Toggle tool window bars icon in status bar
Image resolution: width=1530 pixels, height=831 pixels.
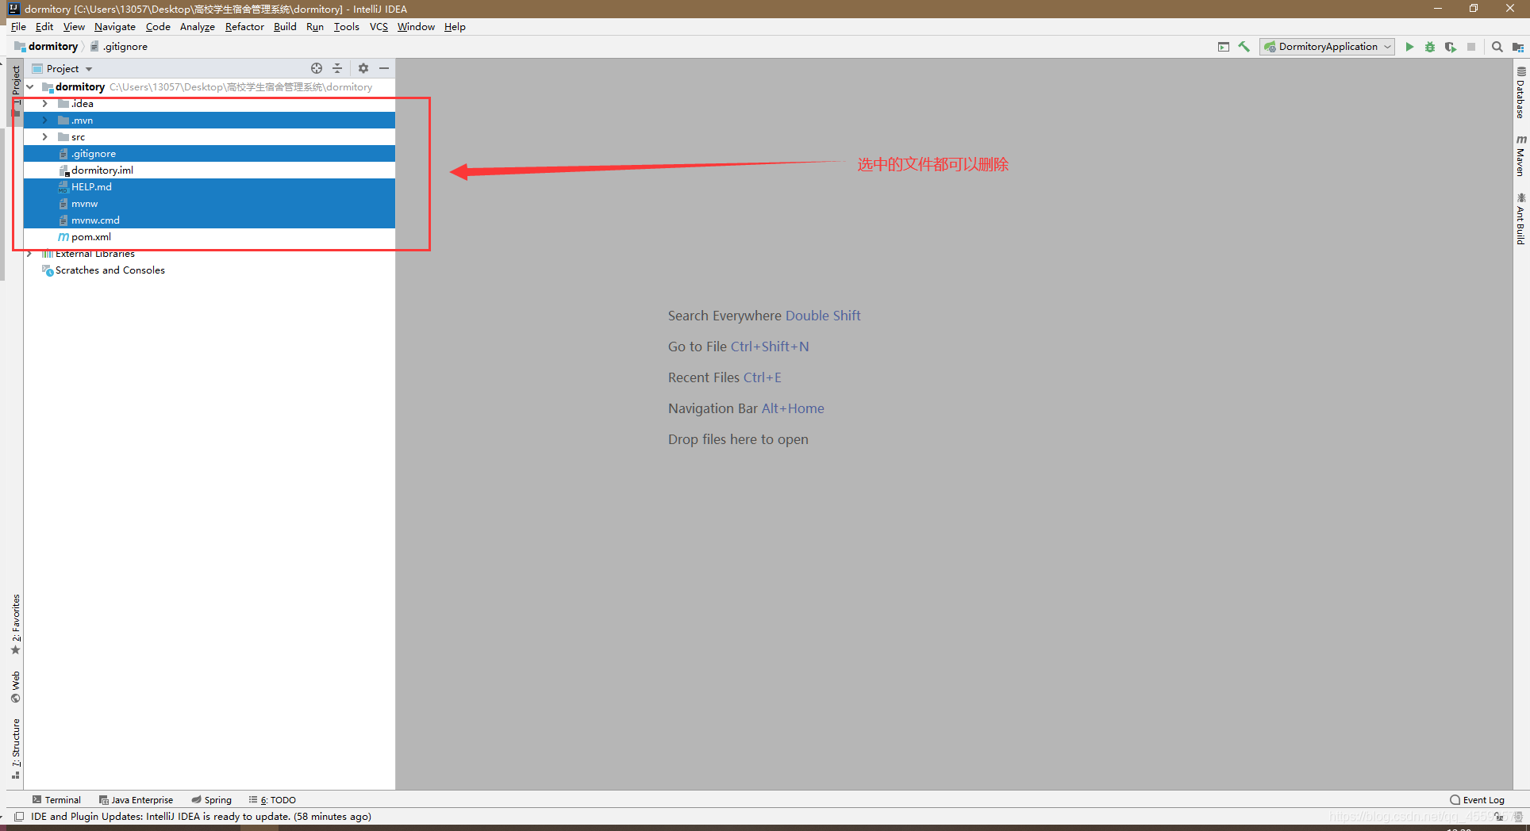pos(19,816)
